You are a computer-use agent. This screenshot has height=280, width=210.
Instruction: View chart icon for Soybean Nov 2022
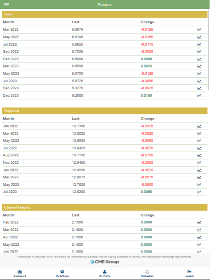pyautogui.click(x=199, y=163)
